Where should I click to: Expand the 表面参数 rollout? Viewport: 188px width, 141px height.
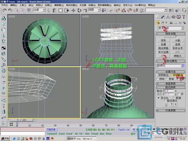(170, 84)
